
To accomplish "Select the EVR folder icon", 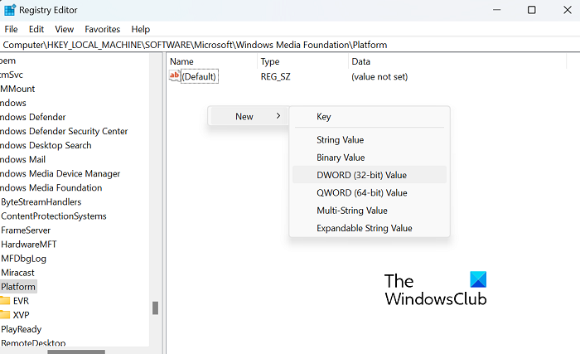I will (x=5, y=300).
